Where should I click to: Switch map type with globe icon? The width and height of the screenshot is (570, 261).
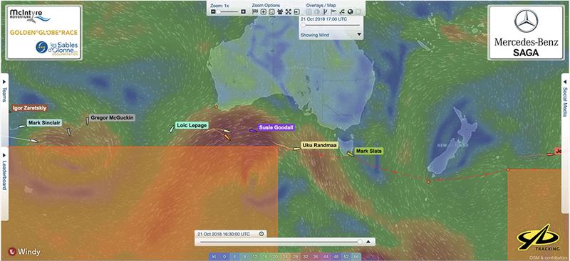tap(350, 11)
